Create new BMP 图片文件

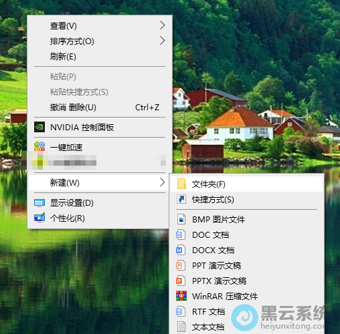coord(246,219)
